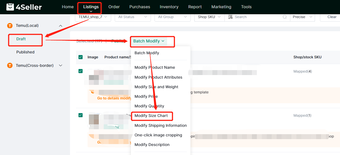The image size is (340, 155).
Task: Open the TEMU_shop_7 shop dropdown
Action: click(93, 17)
